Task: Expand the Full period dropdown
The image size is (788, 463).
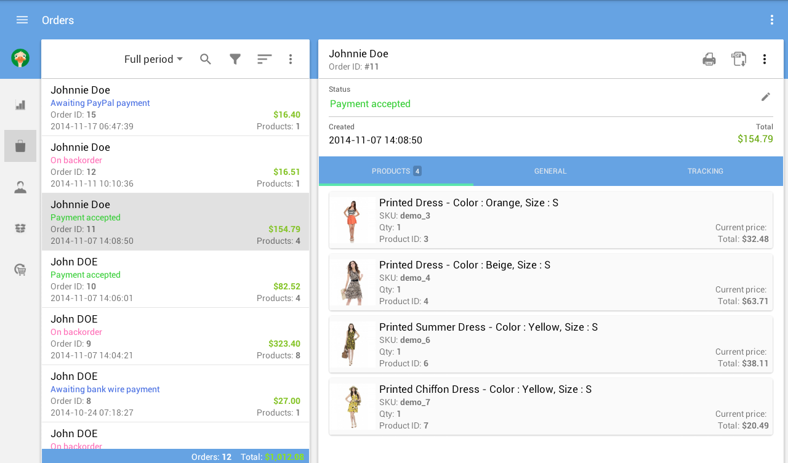Action: tap(154, 59)
